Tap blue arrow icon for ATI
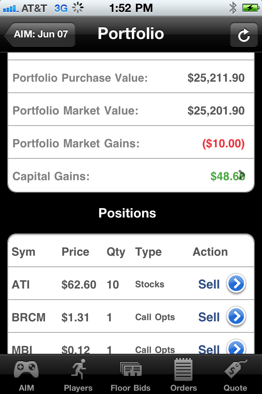This screenshot has height=394, width=262. tap(236, 284)
